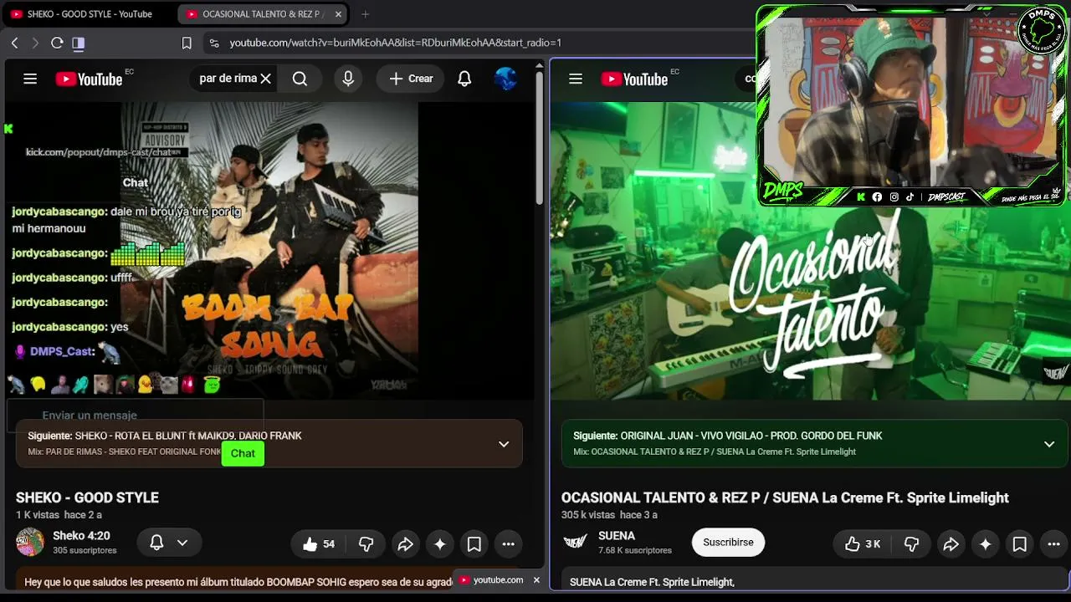
Task: Open the Sheko 4:20 channel name link
Action: pyautogui.click(x=81, y=536)
